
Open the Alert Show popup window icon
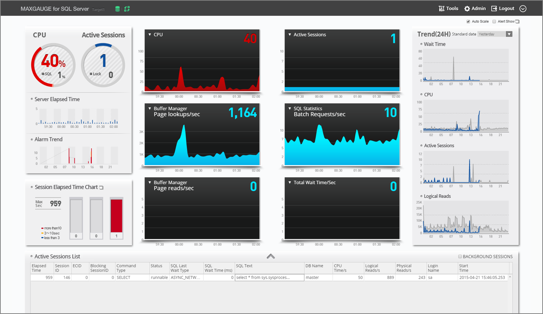click(x=517, y=21)
